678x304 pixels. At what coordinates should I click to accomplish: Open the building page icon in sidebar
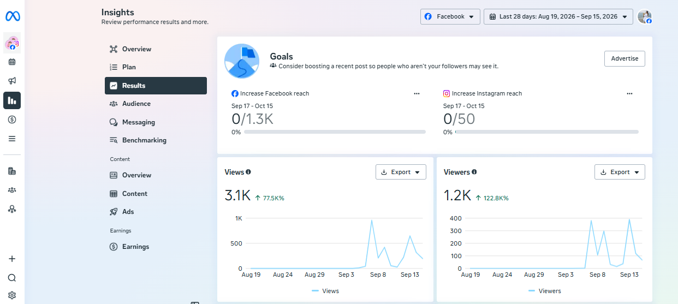point(12,171)
